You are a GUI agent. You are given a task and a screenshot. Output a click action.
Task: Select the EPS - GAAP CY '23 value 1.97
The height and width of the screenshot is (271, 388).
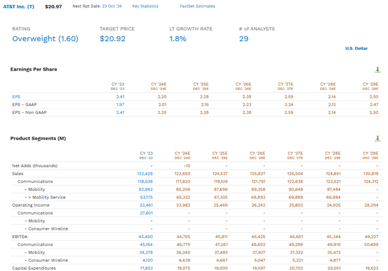point(120,105)
